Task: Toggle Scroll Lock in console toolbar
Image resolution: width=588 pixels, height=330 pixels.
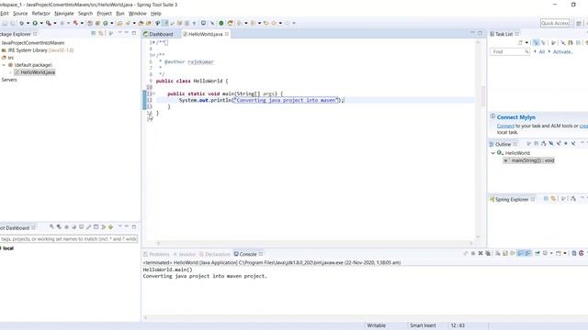Action: (504, 253)
